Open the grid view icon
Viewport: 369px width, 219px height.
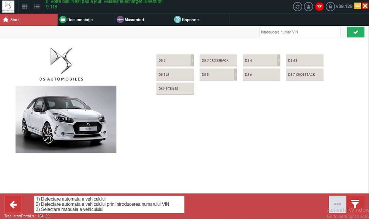click(25, 7)
